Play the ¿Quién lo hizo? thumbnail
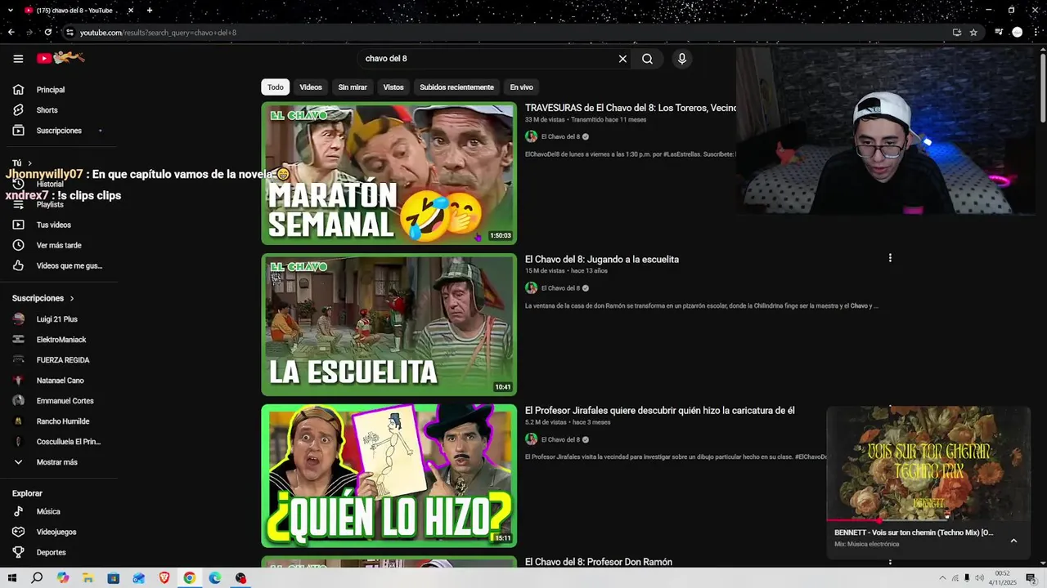This screenshot has height=588, width=1047. pos(389,476)
